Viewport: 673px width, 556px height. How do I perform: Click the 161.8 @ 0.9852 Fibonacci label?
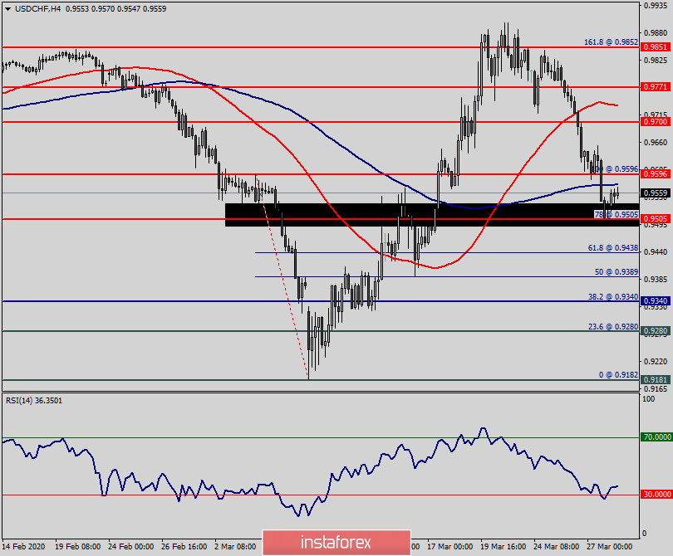[611, 41]
